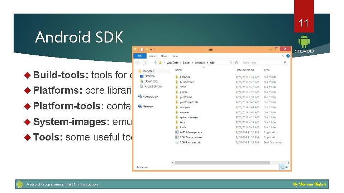This screenshot has width=344, height=193.
Task: Click the platform-tools folder icon
Action: coord(177,102)
